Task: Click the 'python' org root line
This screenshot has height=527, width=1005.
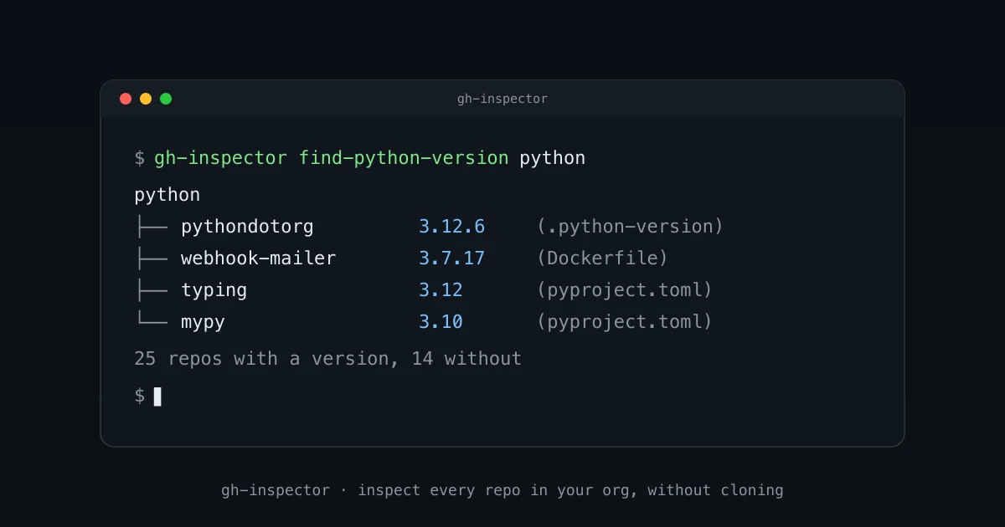Action: 167,195
